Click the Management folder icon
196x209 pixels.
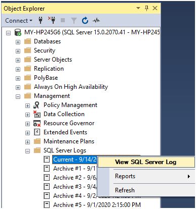pos(28,96)
